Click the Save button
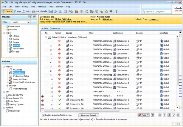 point(178,124)
